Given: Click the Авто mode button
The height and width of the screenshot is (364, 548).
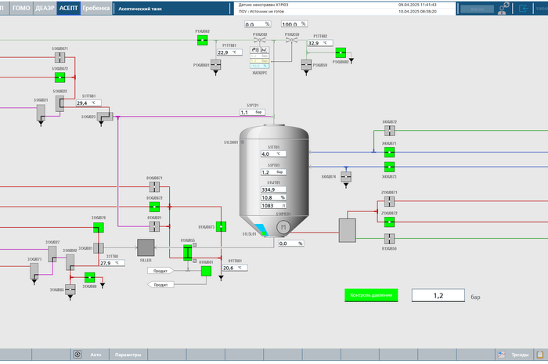Looking at the screenshot, I should [96, 355].
